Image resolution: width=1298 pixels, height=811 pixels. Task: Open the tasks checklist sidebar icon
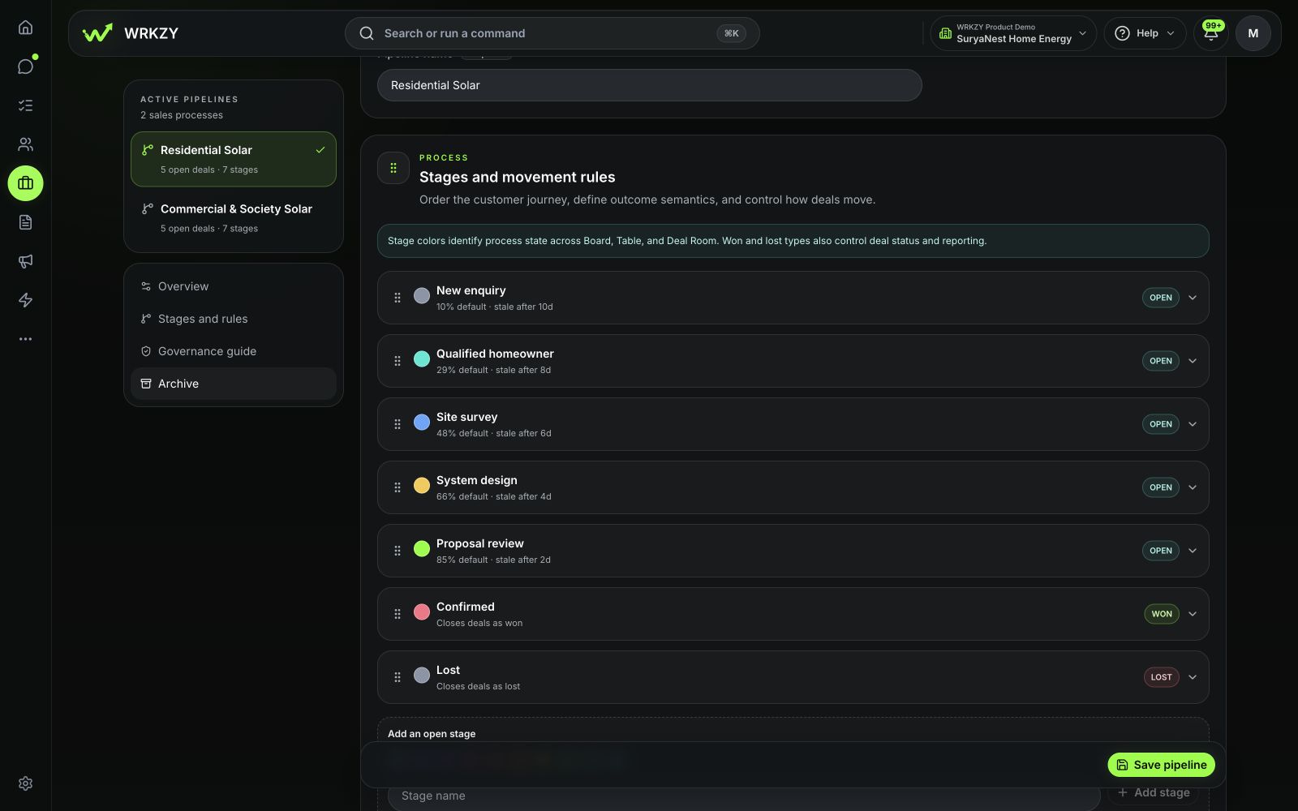coord(25,105)
